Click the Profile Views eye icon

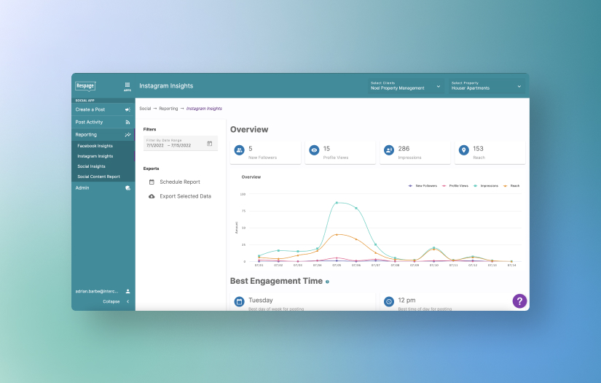(x=314, y=150)
